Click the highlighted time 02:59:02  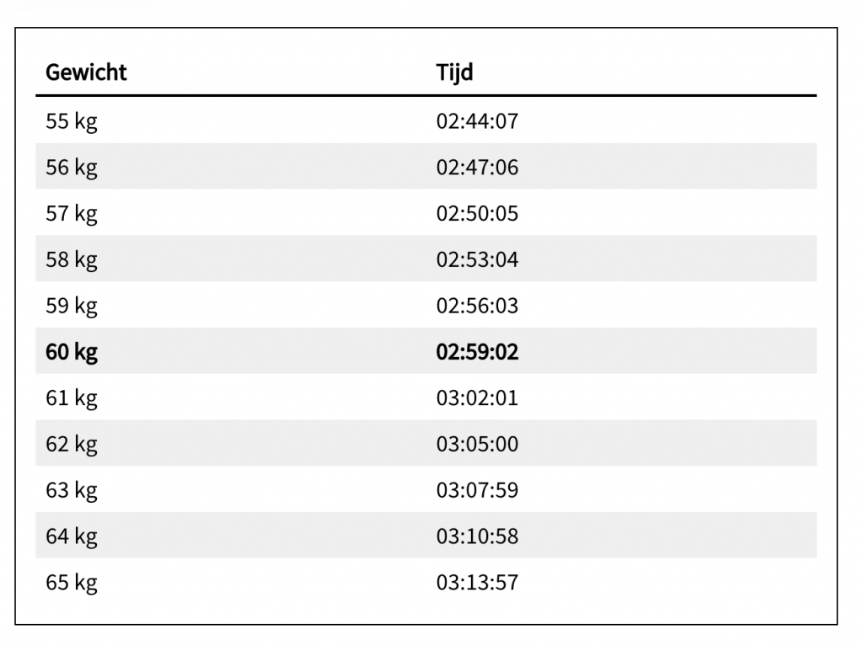[x=477, y=352]
